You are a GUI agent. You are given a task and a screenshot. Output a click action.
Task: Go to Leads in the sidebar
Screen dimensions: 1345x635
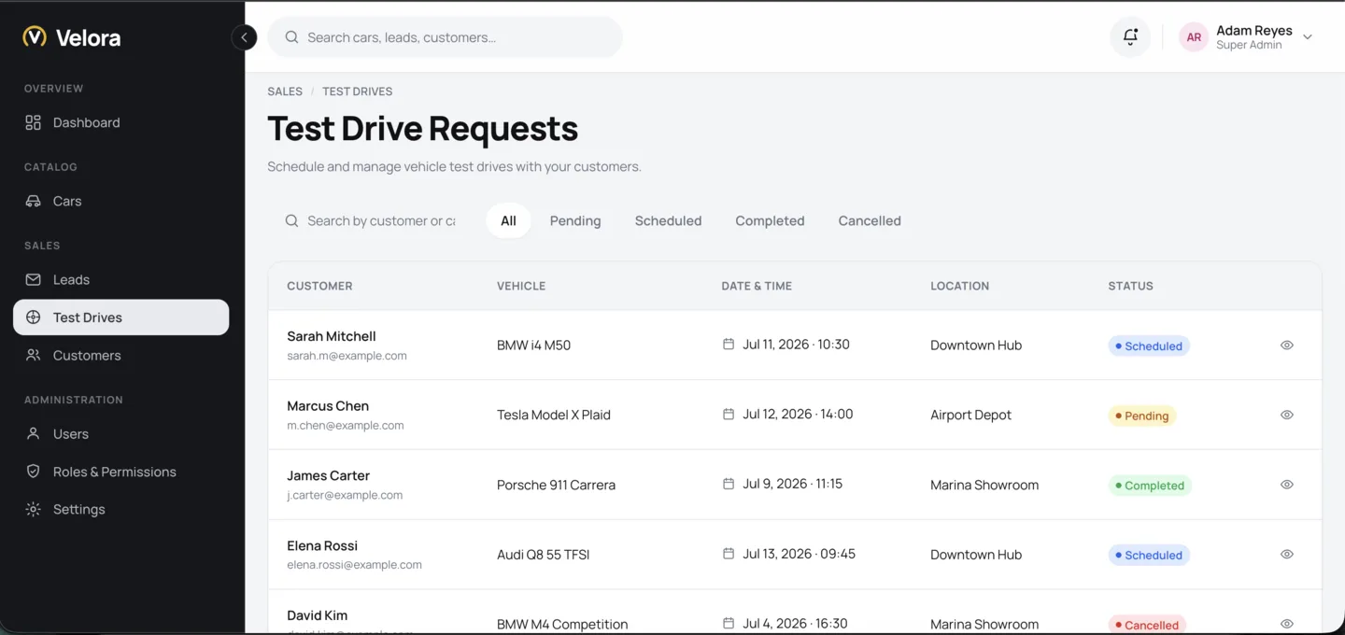[121, 279]
